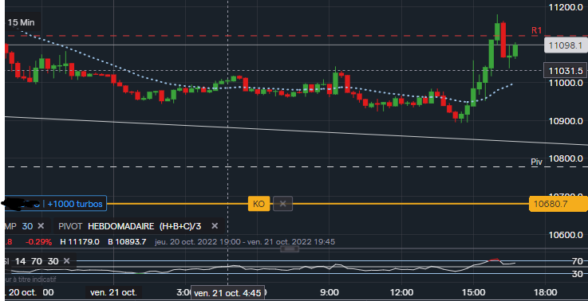Click the 18:00 time axis label
The image size is (588, 301).
pos(545,292)
